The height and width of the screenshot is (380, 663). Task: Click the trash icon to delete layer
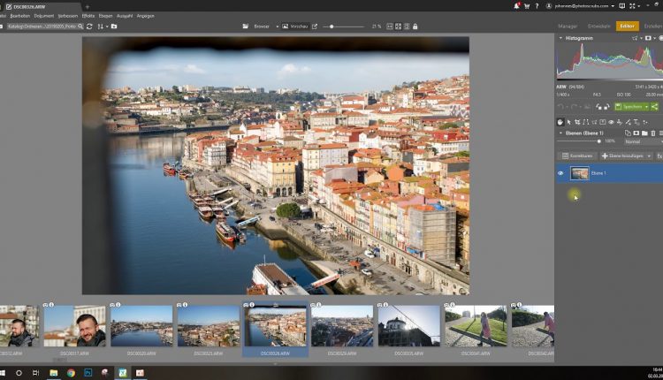pos(653,133)
